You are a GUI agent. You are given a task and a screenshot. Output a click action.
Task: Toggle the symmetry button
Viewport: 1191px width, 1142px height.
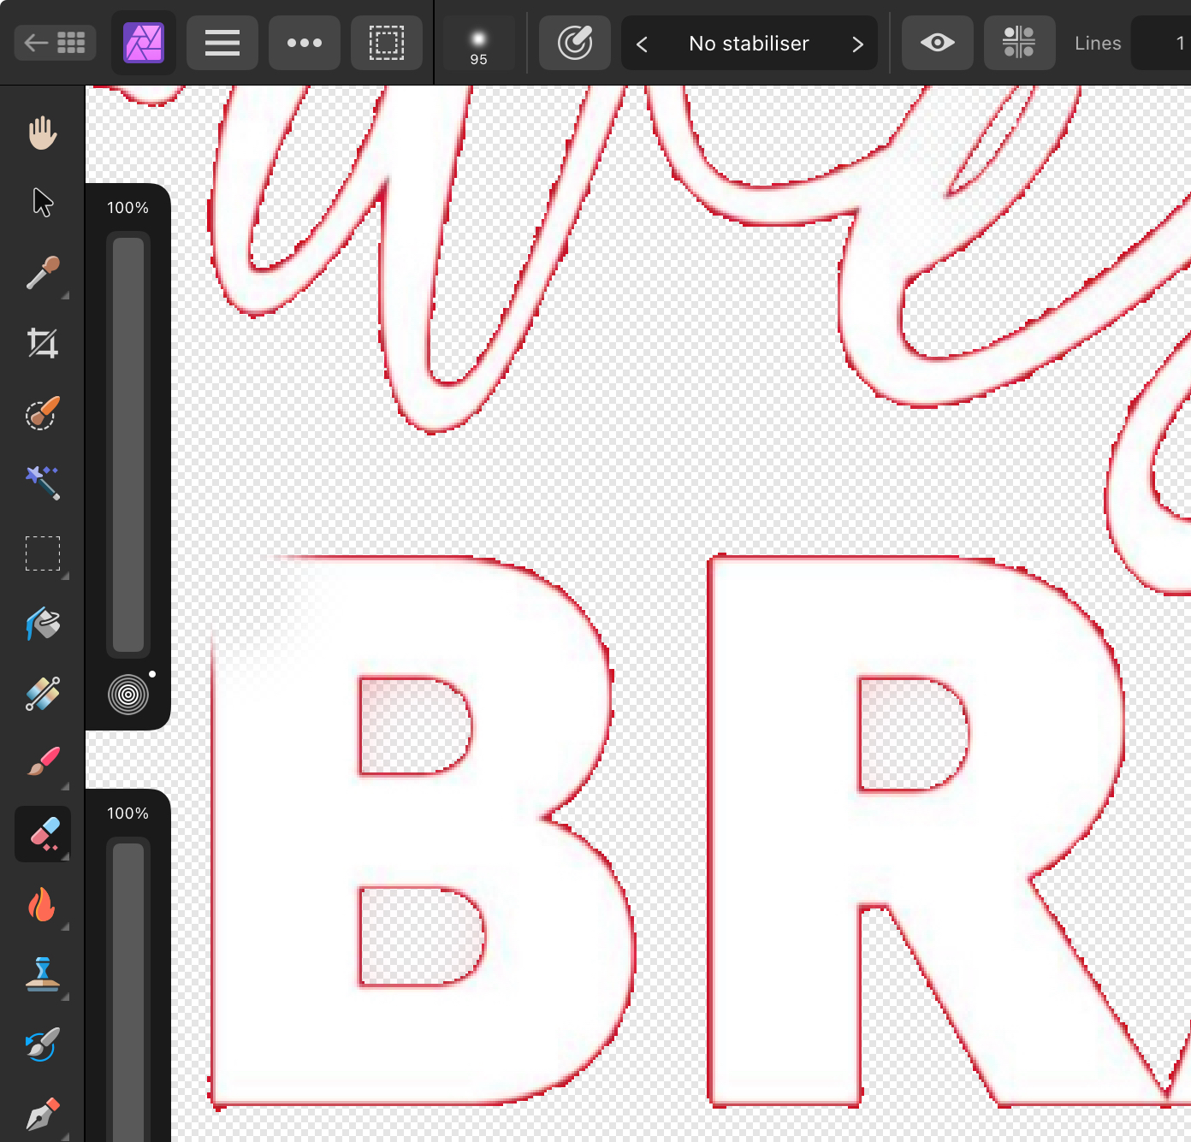[1019, 42]
